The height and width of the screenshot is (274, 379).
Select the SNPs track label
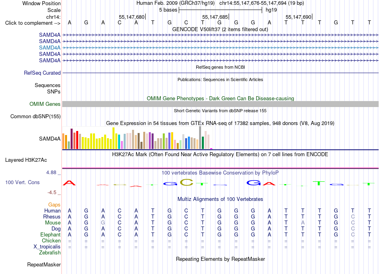click(x=54, y=91)
